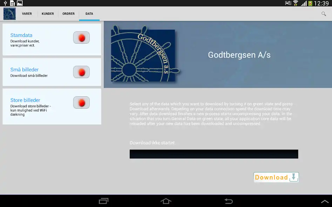Tap the recent apps icon in navigation bar

[x=103, y=201]
